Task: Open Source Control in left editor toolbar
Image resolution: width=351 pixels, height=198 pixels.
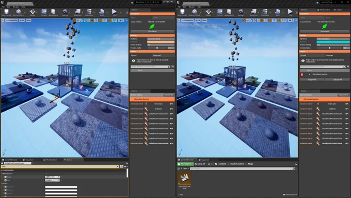Action: tap(19, 12)
